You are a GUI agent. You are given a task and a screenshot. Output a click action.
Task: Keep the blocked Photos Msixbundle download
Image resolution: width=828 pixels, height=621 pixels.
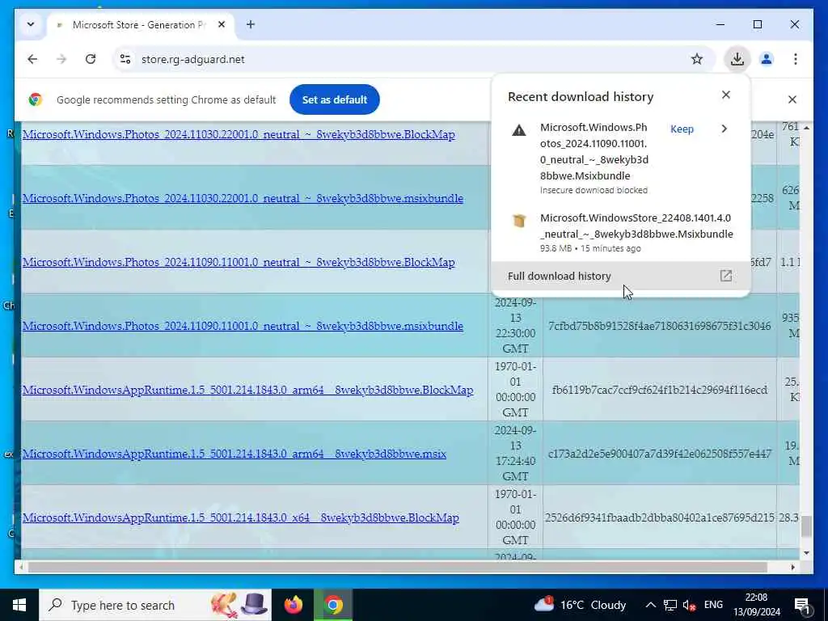682,129
